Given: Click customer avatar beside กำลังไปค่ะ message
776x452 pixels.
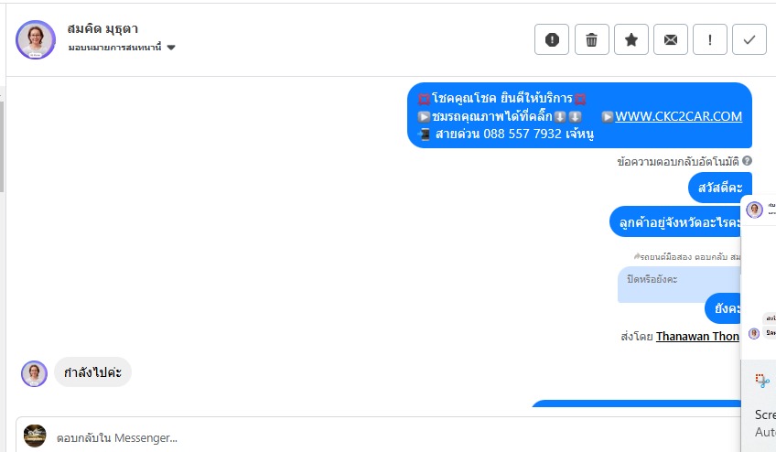Looking at the screenshot, I should click(34, 373).
